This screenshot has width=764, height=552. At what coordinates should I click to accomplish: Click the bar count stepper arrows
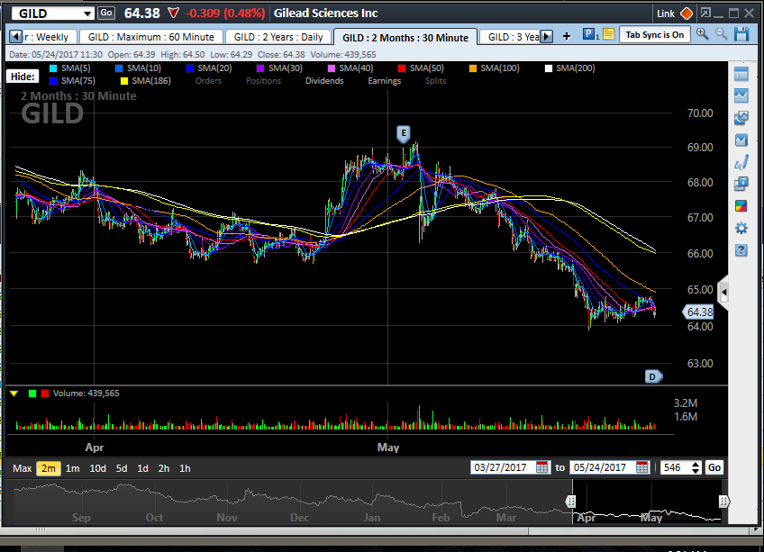pyautogui.click(x=696, y=467)
